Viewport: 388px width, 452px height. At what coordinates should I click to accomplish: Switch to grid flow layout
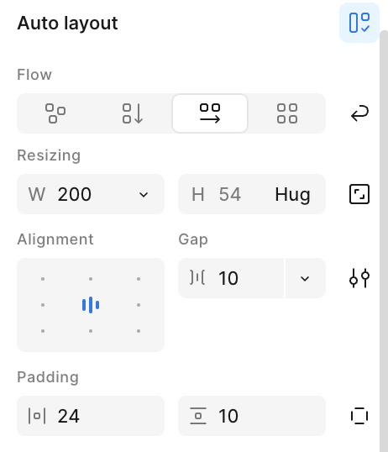[x=287, y=113]
